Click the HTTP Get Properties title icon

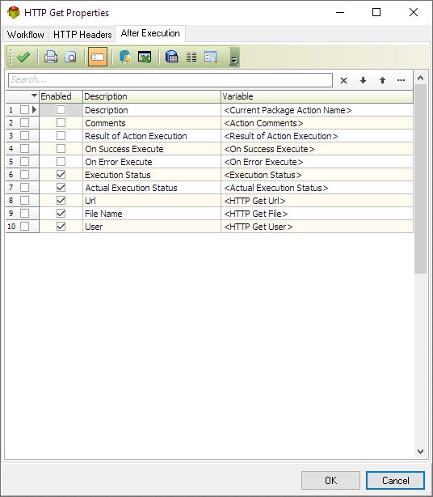pyautogui.click(x=14, y=13)
